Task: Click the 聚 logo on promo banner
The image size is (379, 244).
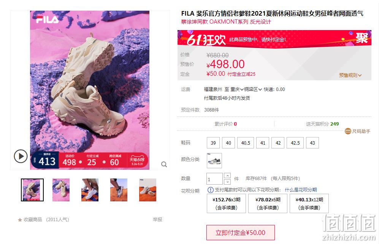Action: click(x=362, y=38)
